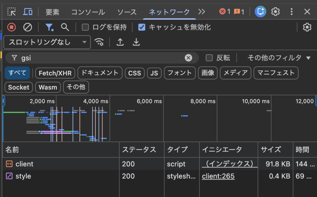
Task: Open the client:265 initiator link
Action: pyautogui.click(x=218, y=176)
